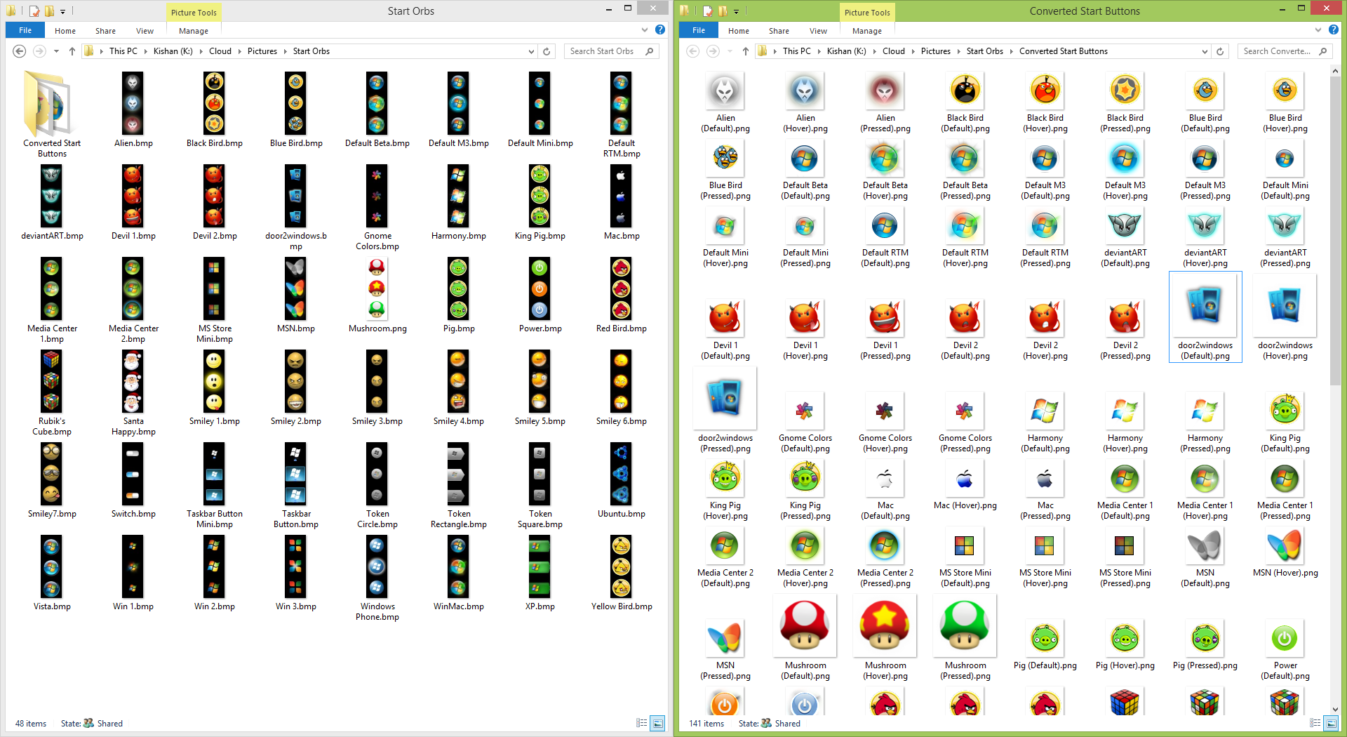
Task: Go to This PC in Converted Start Buttons breadcrumb
Action: pos(796,51)
